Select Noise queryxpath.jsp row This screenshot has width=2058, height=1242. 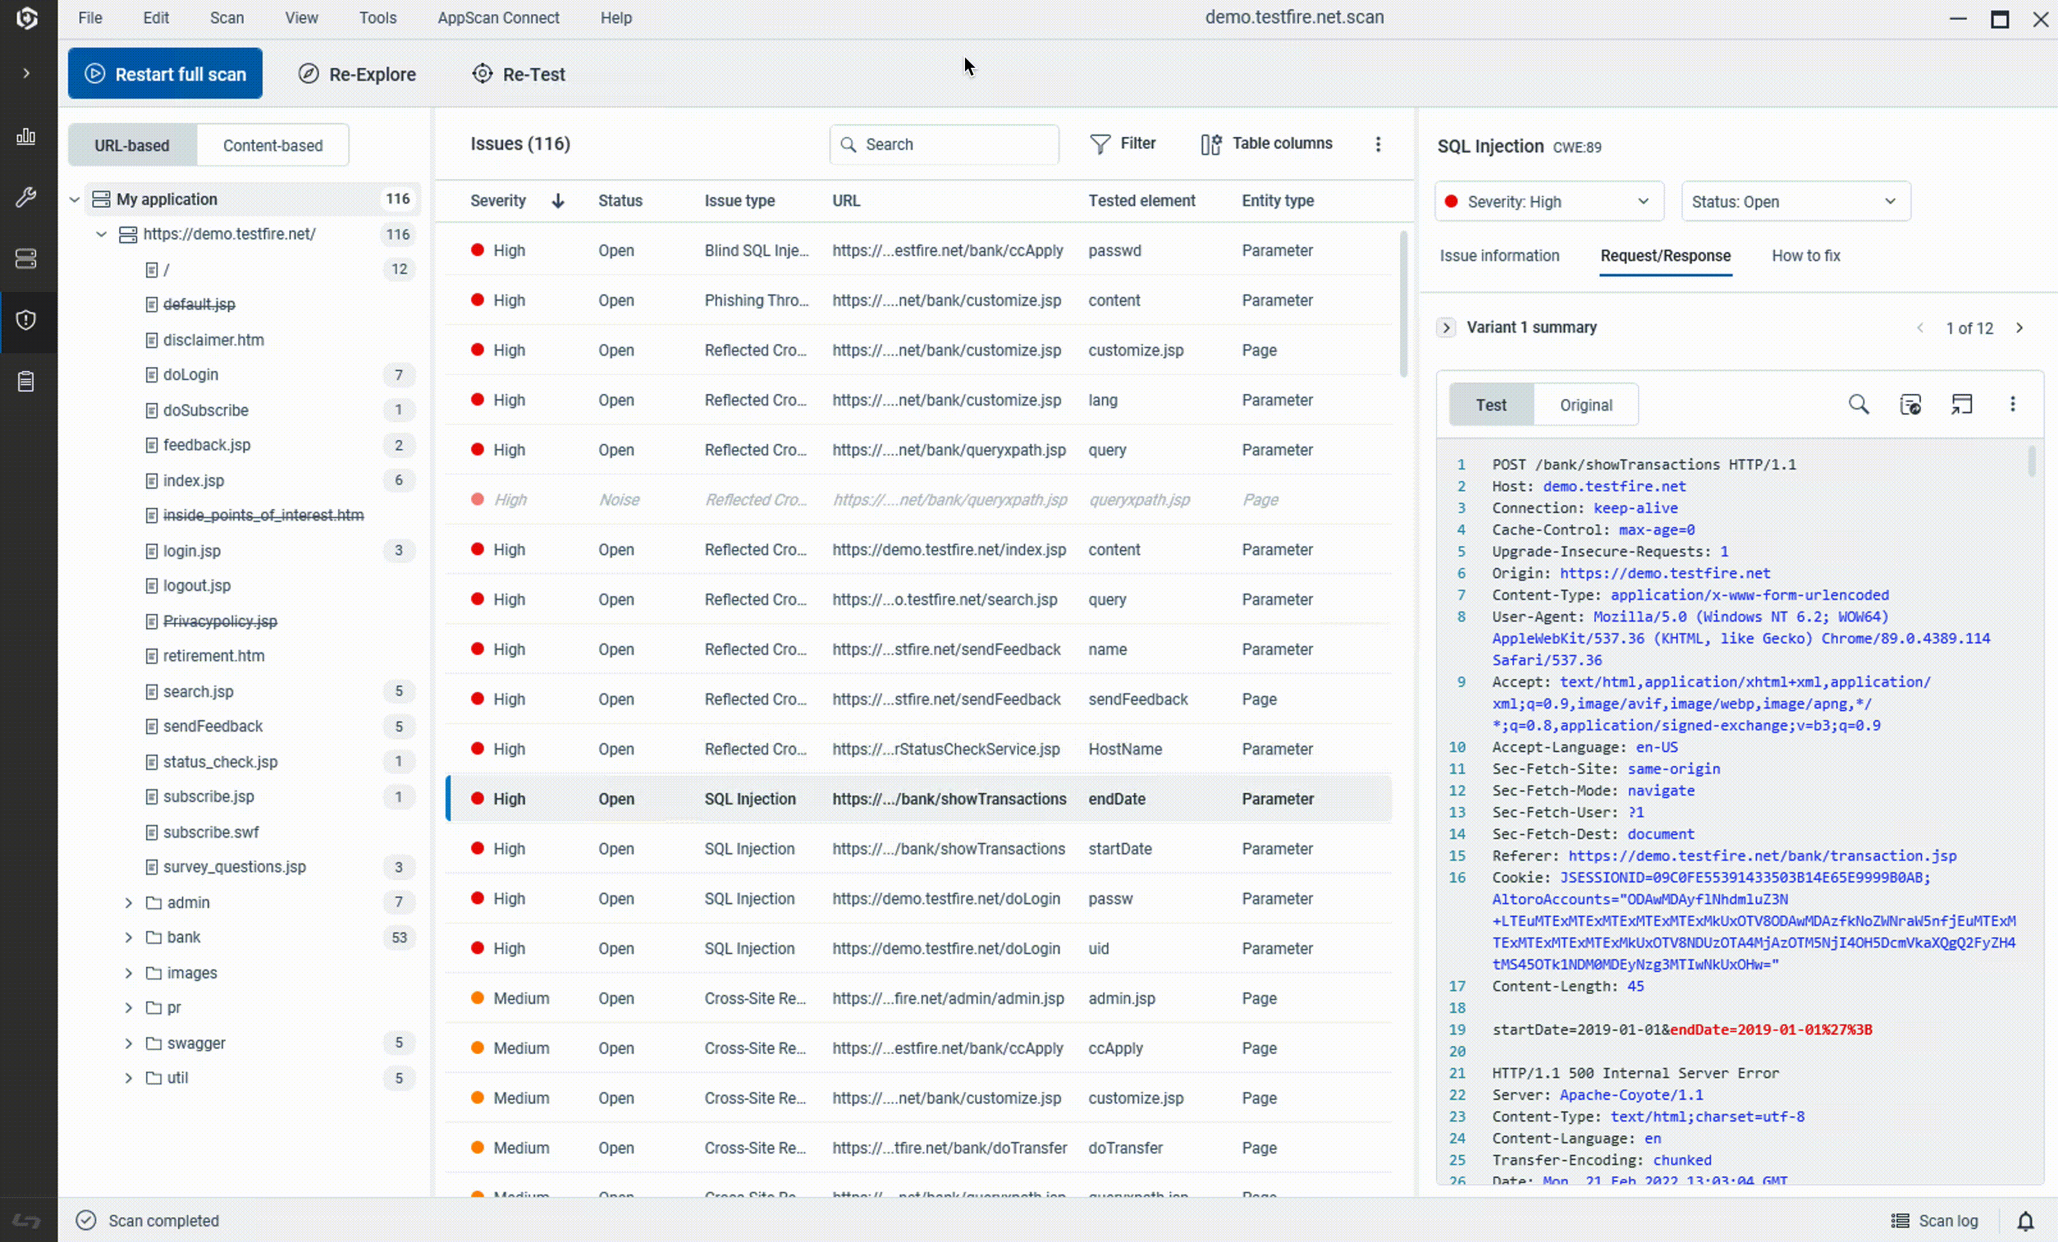[919, 500]
